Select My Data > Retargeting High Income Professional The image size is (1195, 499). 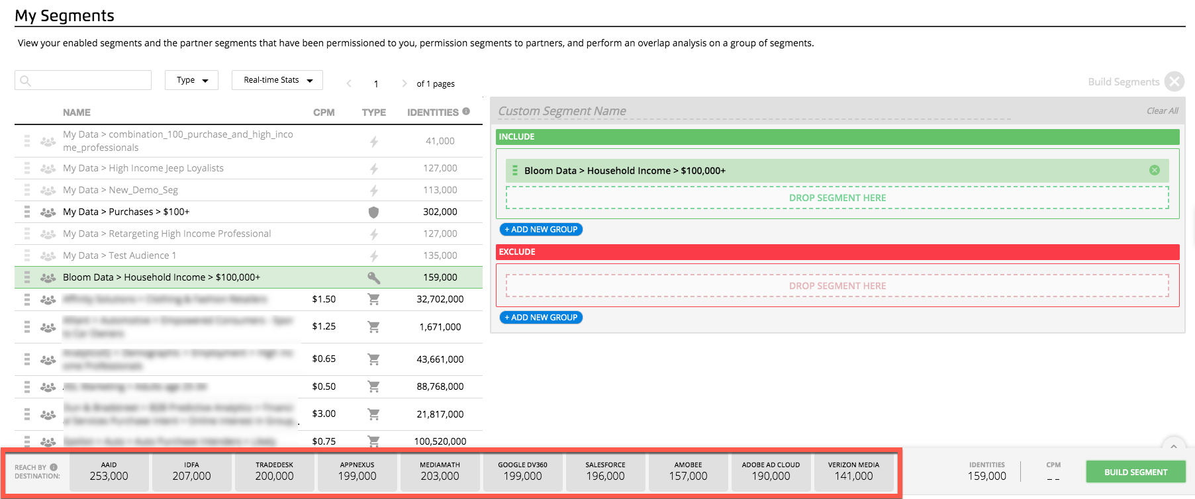[x=167, y=234]
